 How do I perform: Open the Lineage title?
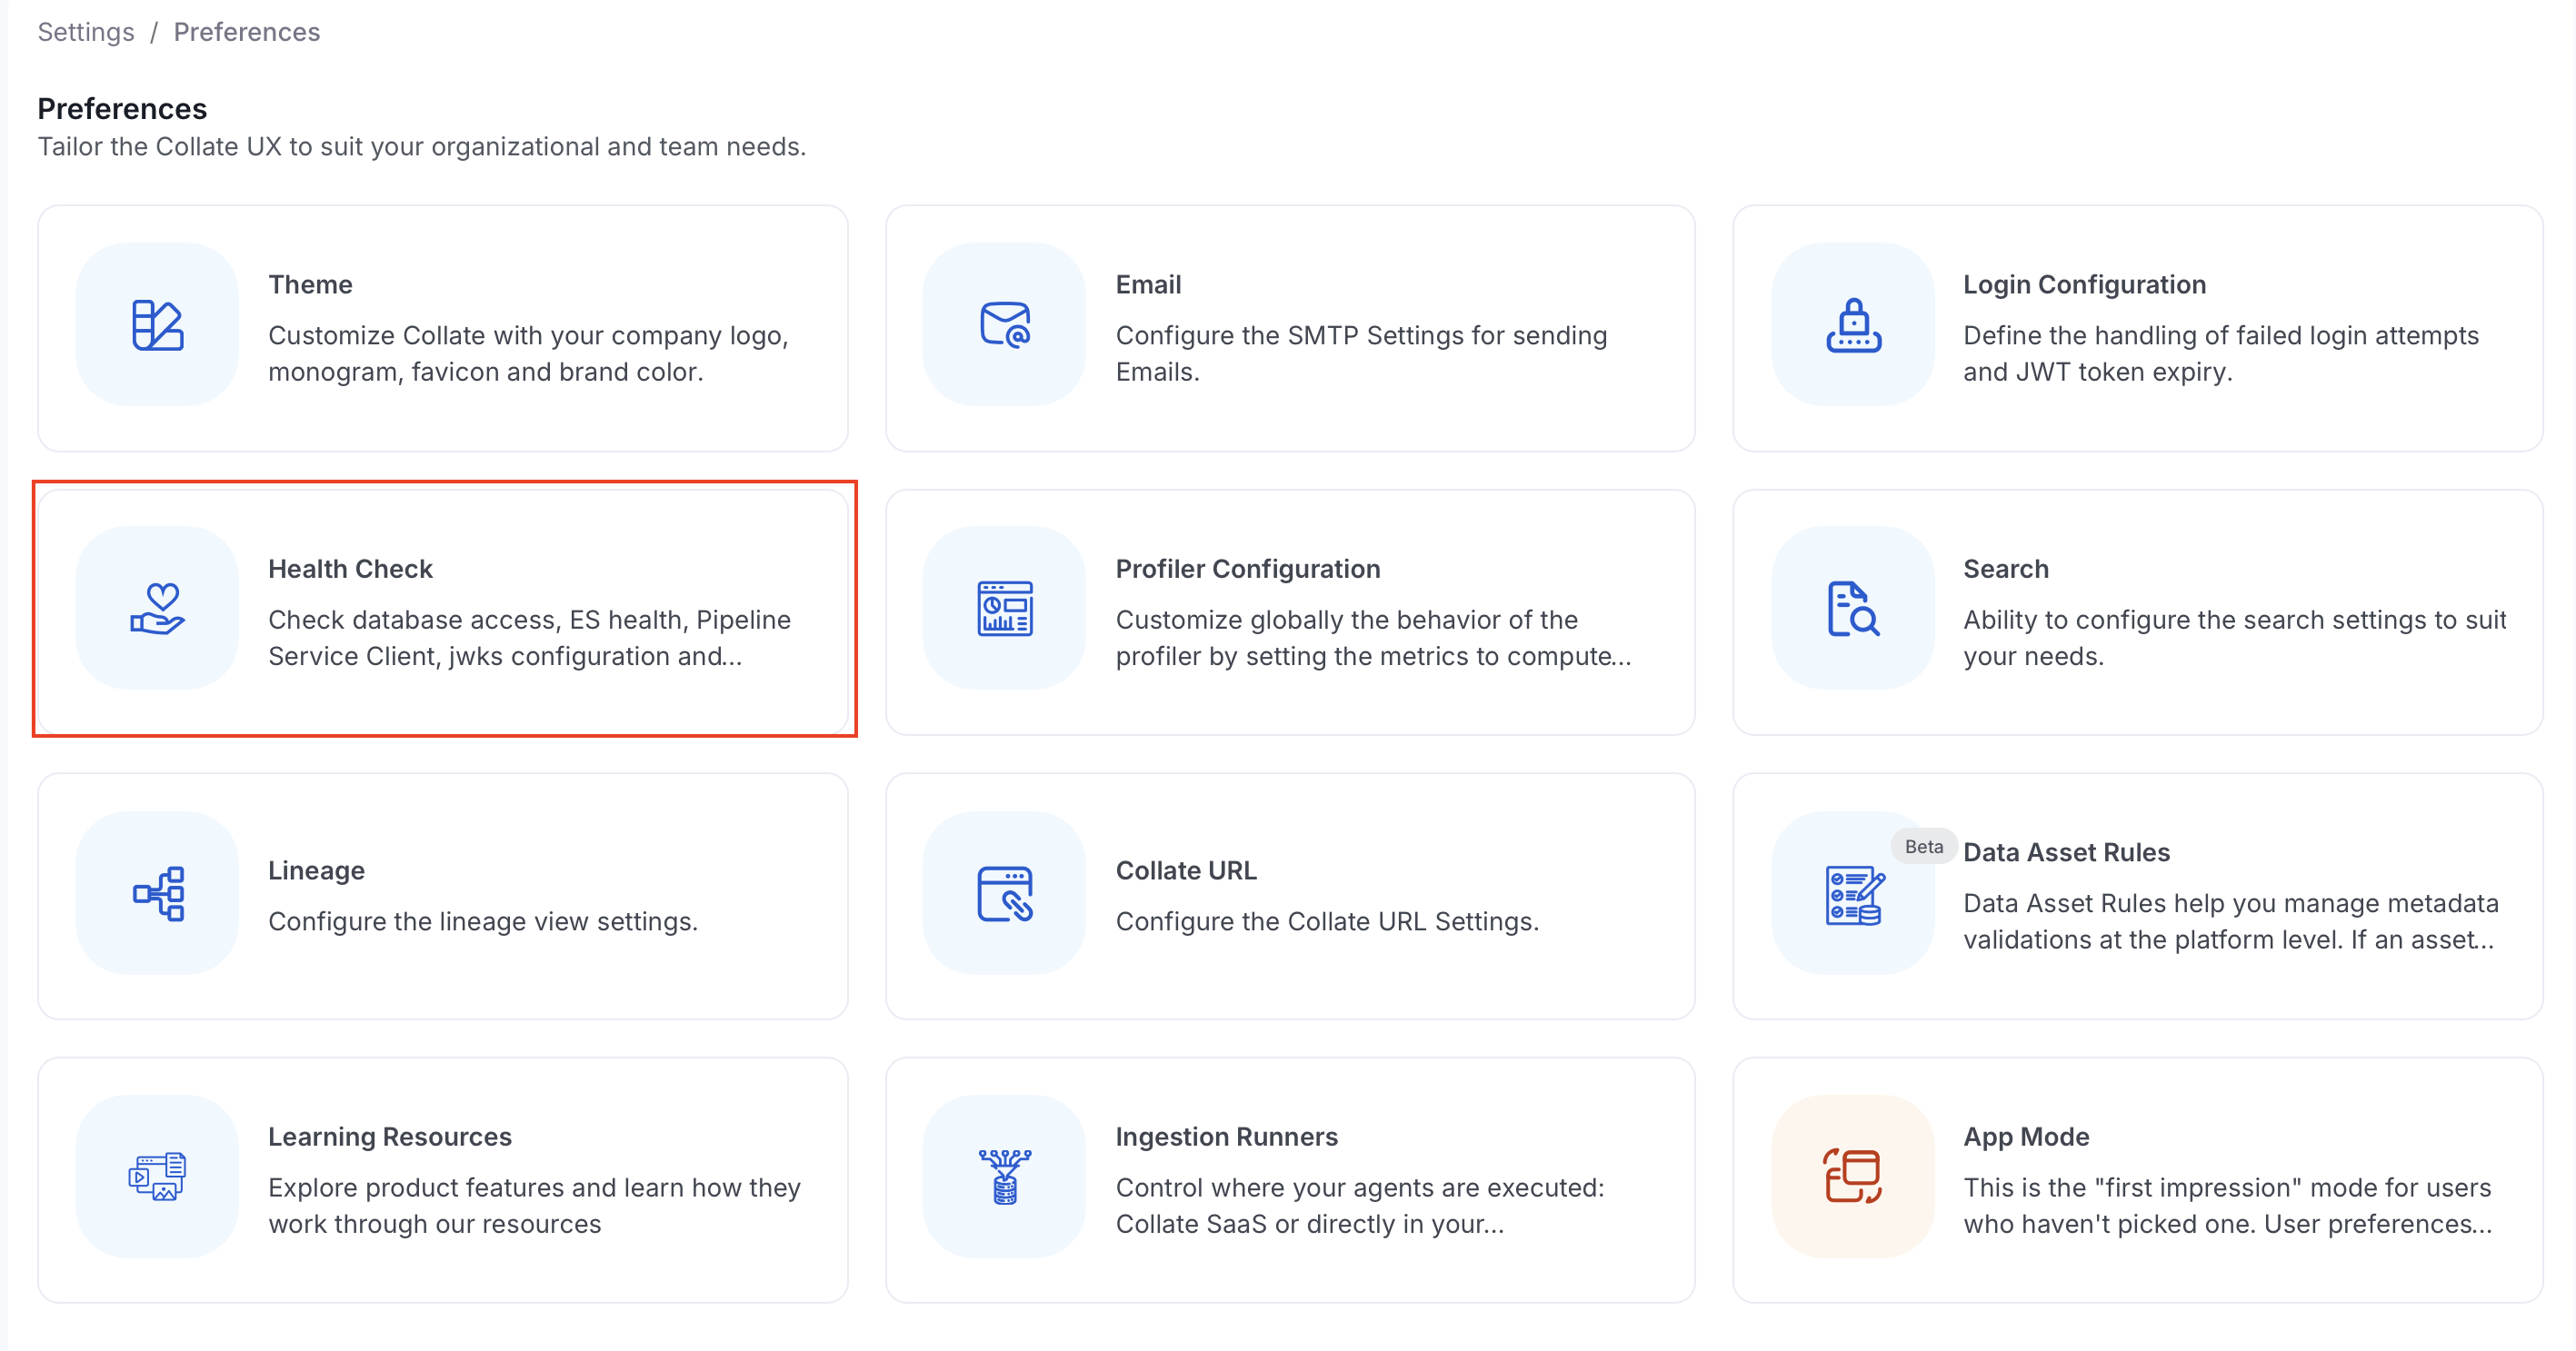[x=317, y=870]
